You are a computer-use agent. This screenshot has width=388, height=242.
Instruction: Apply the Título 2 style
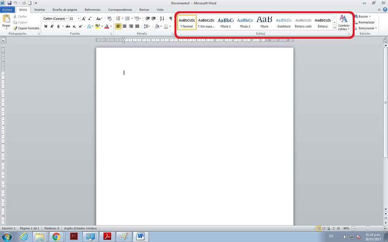[x=245, y=23]
